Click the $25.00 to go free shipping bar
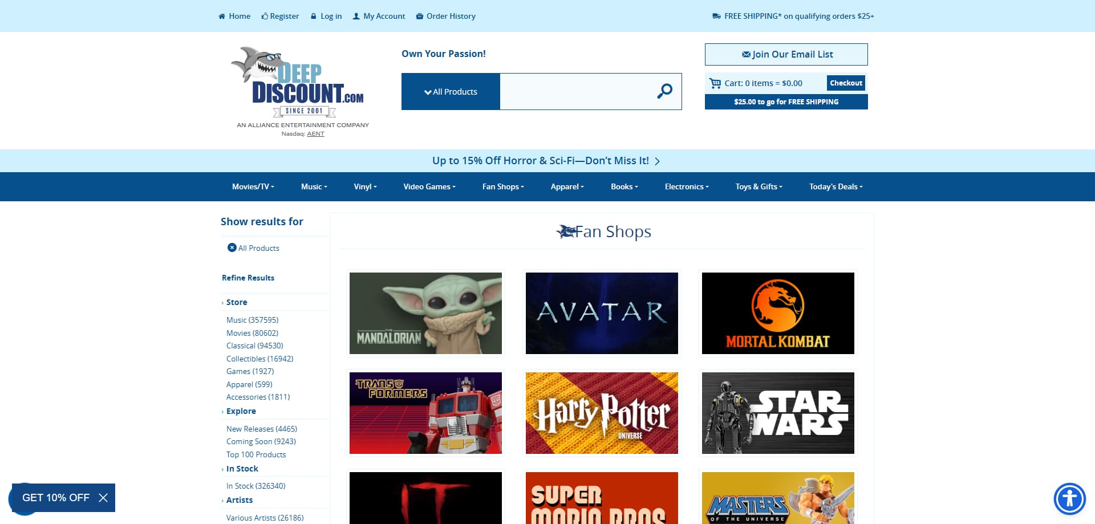Image resolution: width=1095 pixels, height=524 pixels. pyautogui.click(x=786, y=101)
